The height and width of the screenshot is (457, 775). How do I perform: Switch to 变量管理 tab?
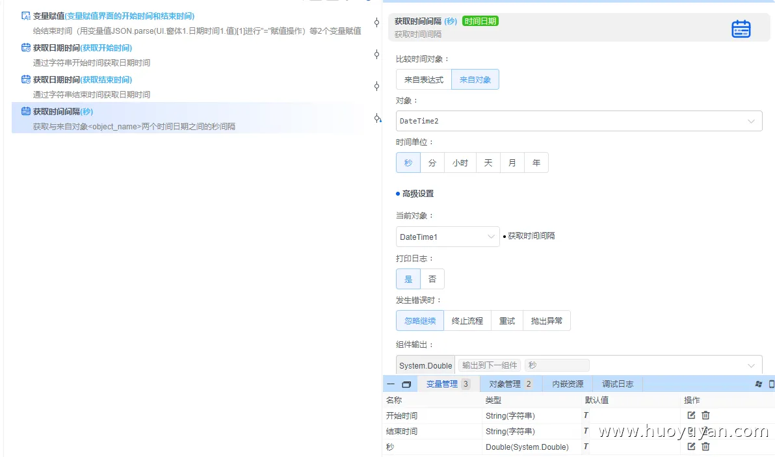[449, 384]
